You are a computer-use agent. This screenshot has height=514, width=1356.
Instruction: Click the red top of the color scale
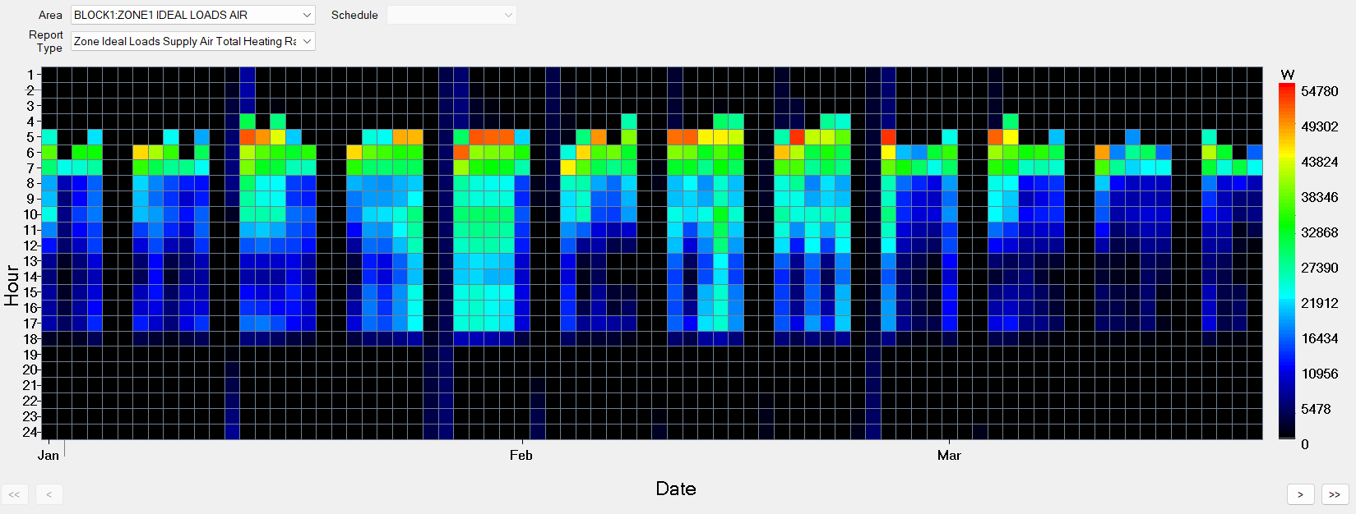pos(1287,90)
